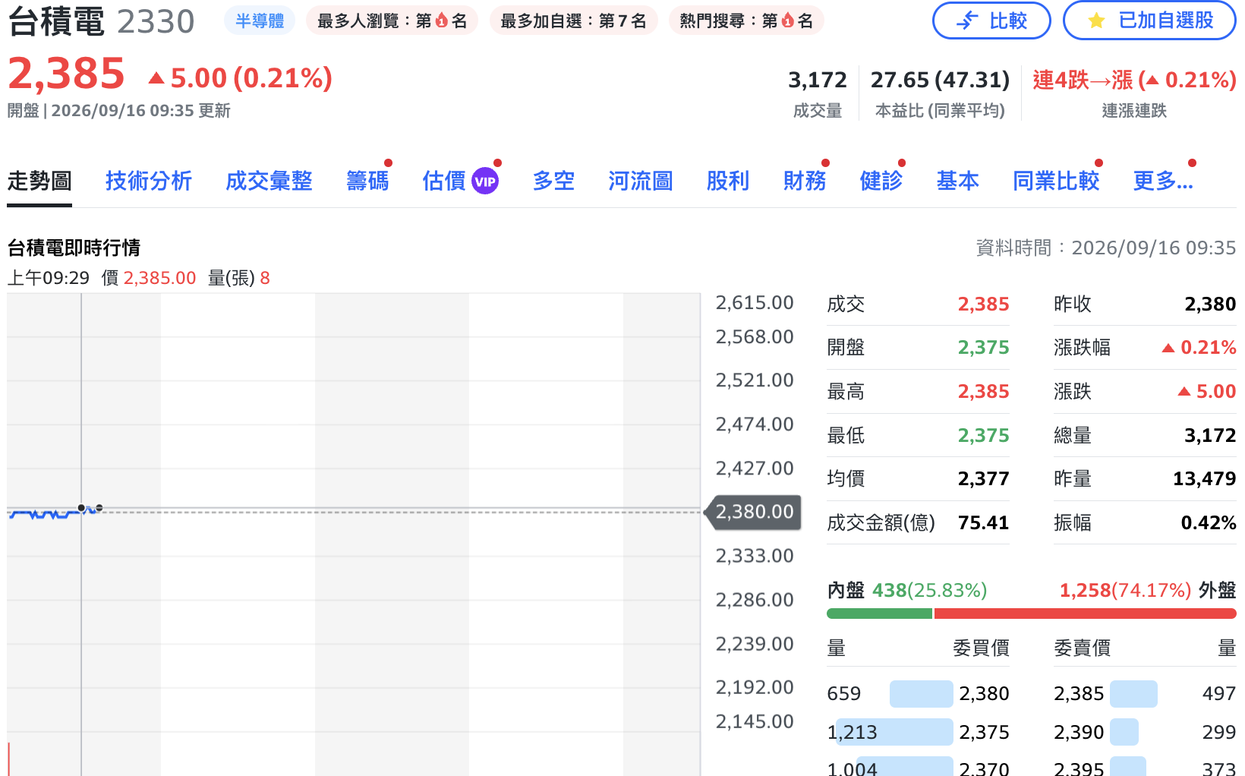Switch to the 健診 tab
The width and height of the screenshot is (1245, 776).
[x=881, y=181]
